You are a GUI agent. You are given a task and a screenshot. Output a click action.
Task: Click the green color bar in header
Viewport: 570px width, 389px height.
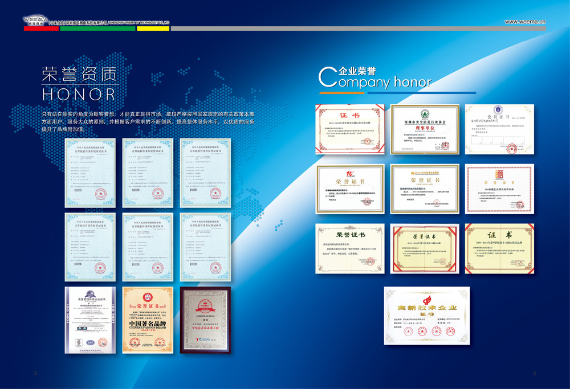97,28
